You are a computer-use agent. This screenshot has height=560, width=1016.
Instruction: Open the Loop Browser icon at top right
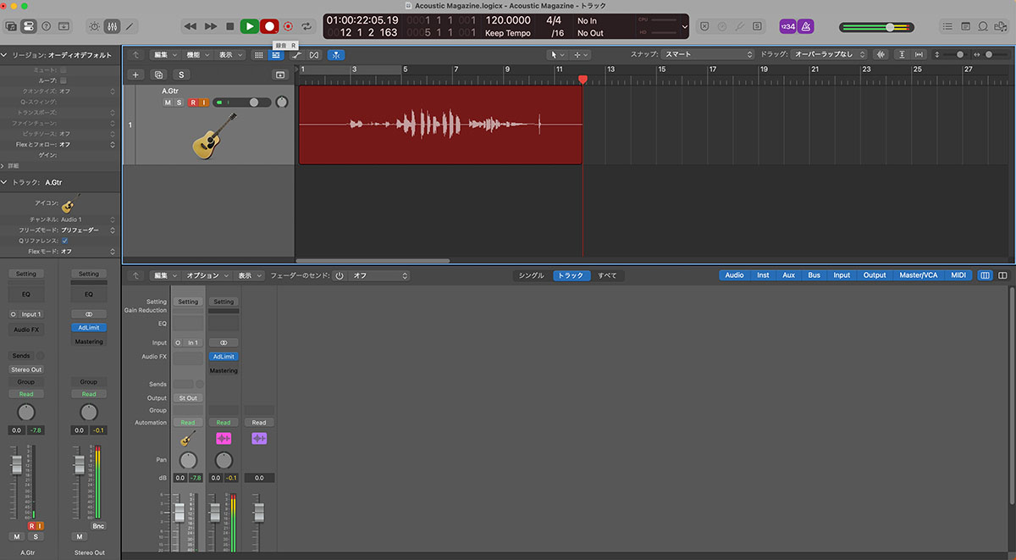(x=985, y=26)
